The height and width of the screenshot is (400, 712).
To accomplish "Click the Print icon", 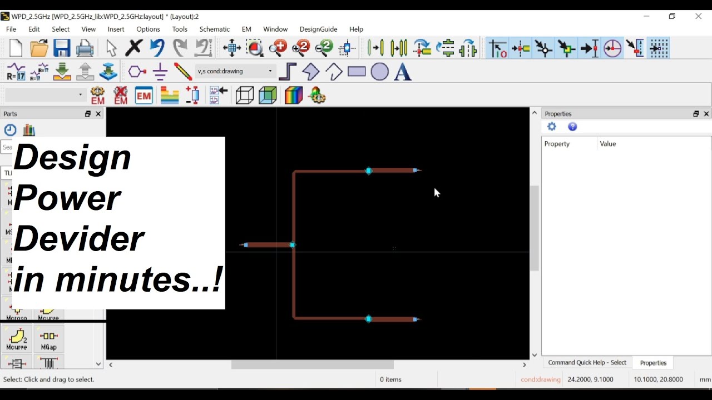I will 85,48.
